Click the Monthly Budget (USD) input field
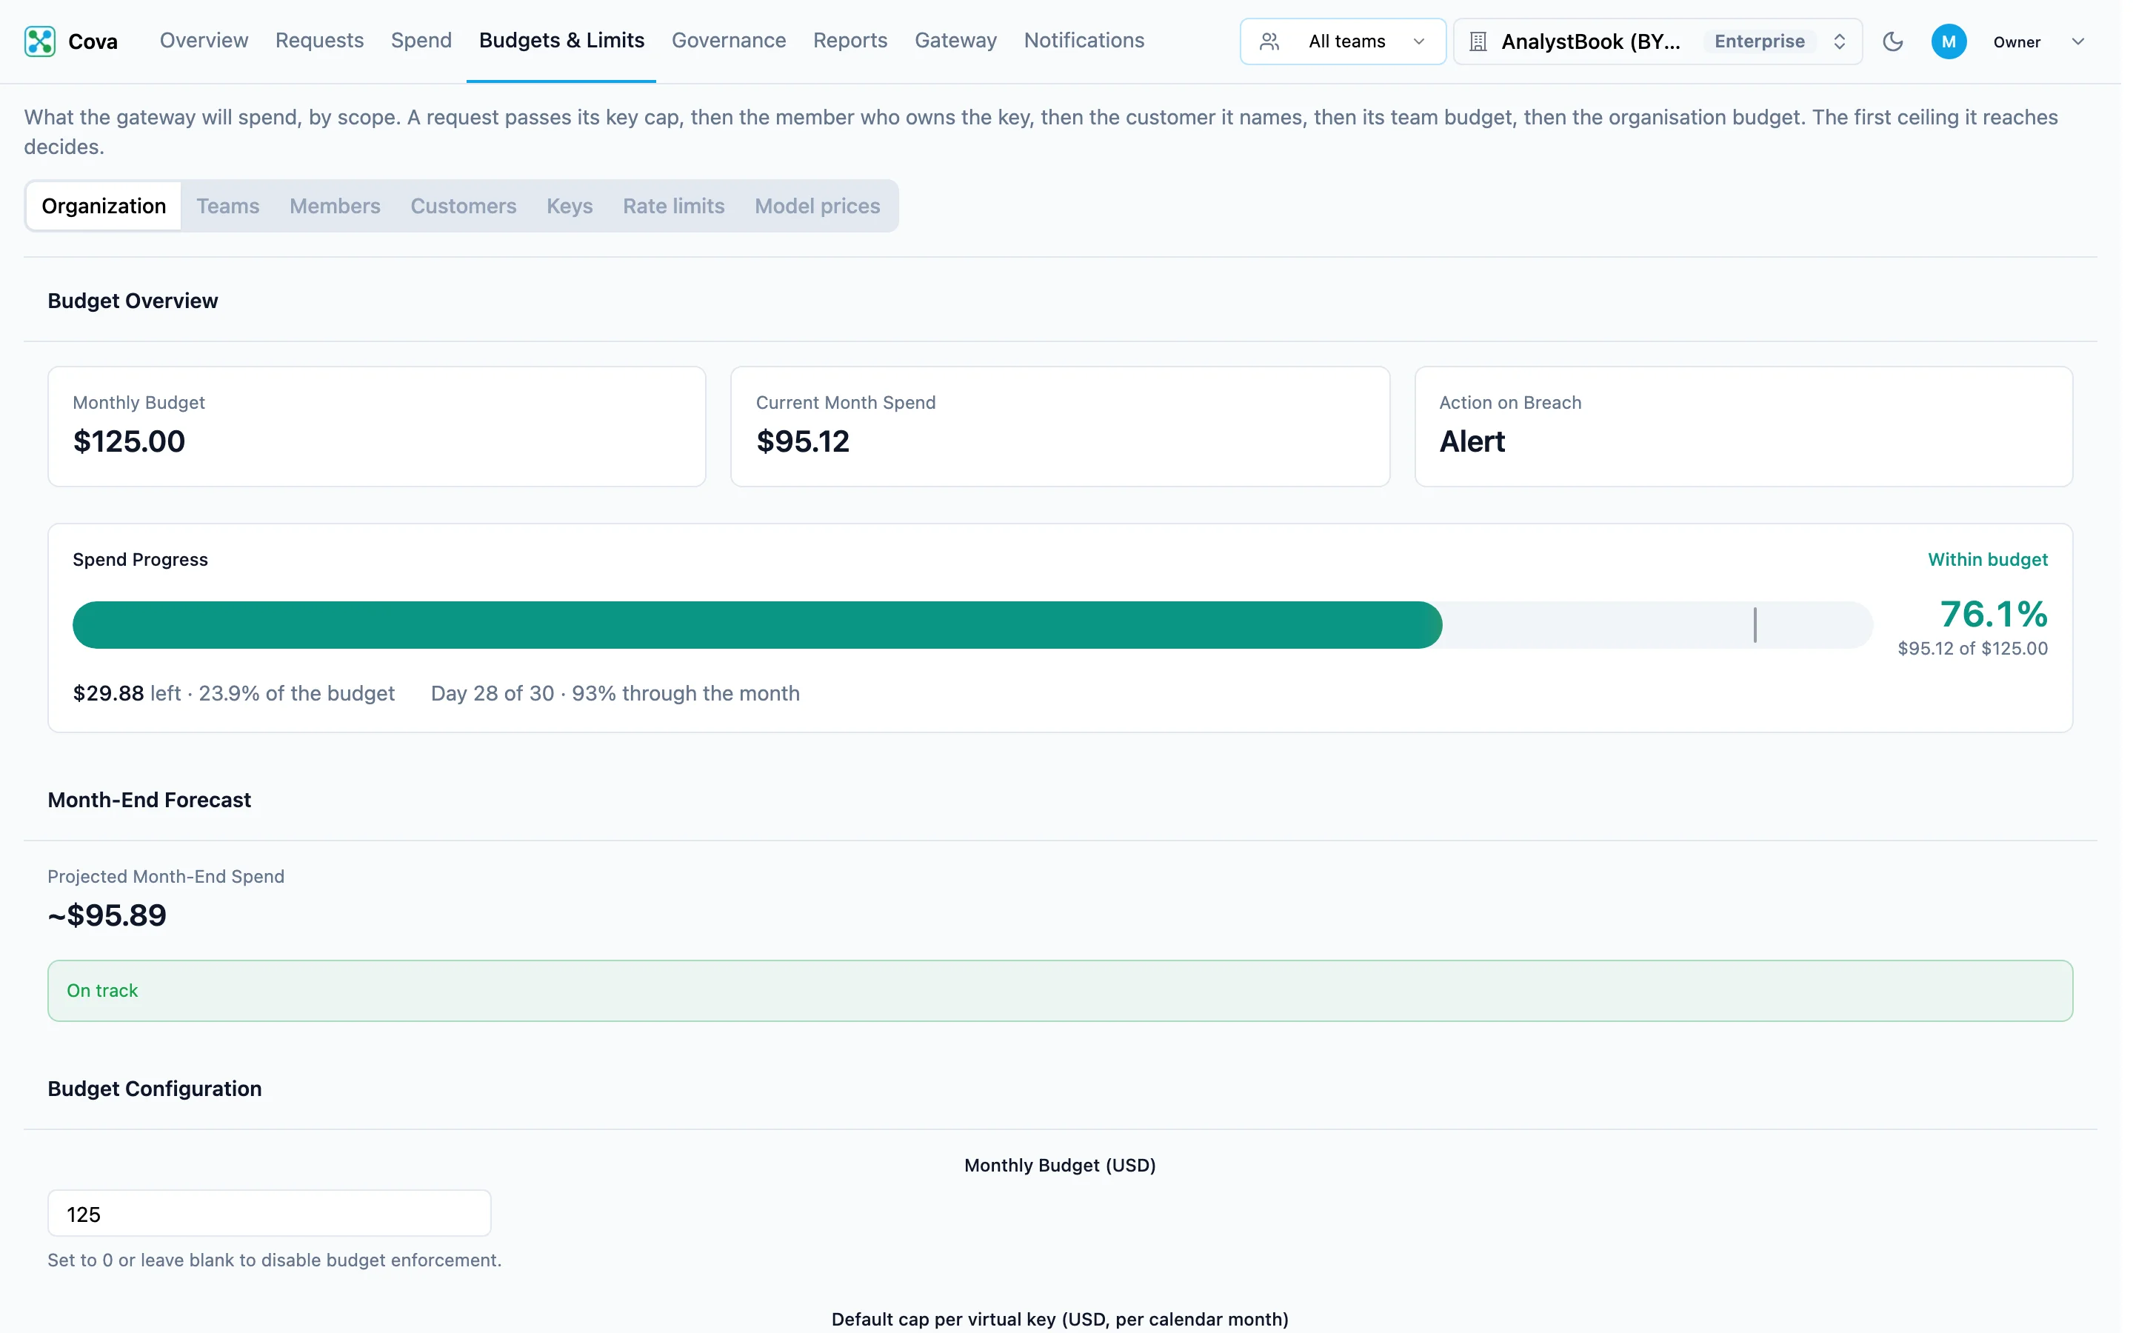The height and width of the screenshot is (1333, 2133). point(269,1214)
